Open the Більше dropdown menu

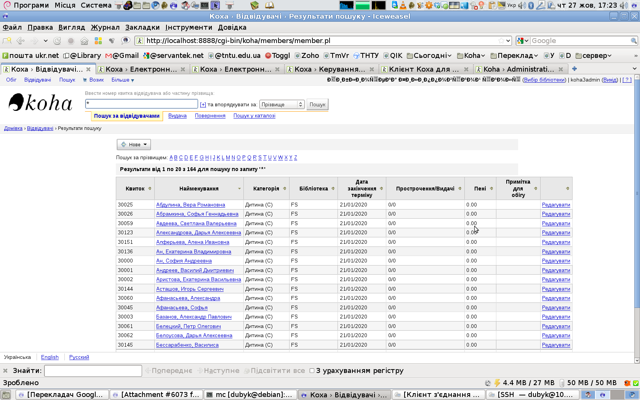(123, 80)
